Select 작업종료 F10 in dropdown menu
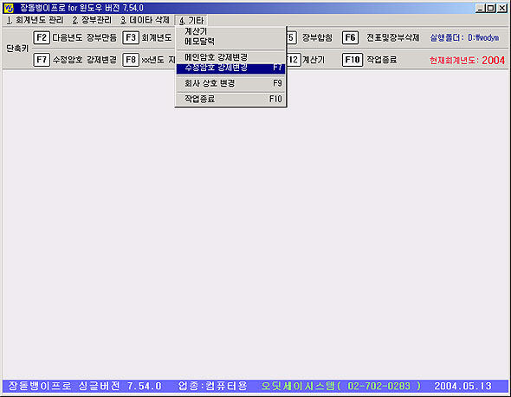The height and width of the screenshot is (397, 511). (x=230, y=99)
